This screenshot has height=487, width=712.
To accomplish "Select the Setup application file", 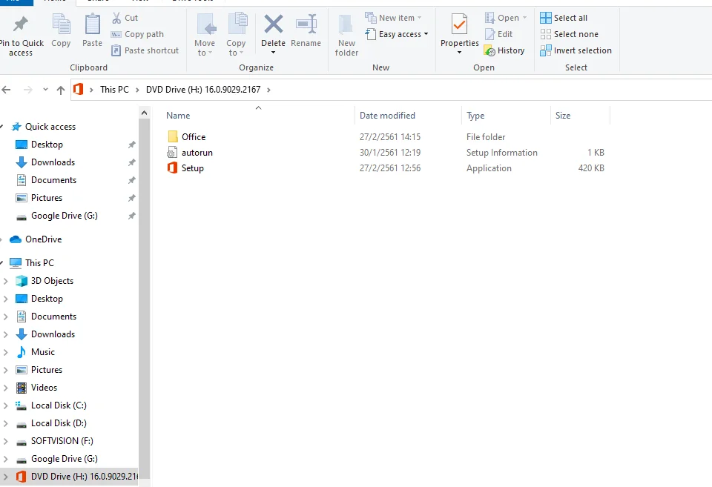I will [x=192, y=168].
